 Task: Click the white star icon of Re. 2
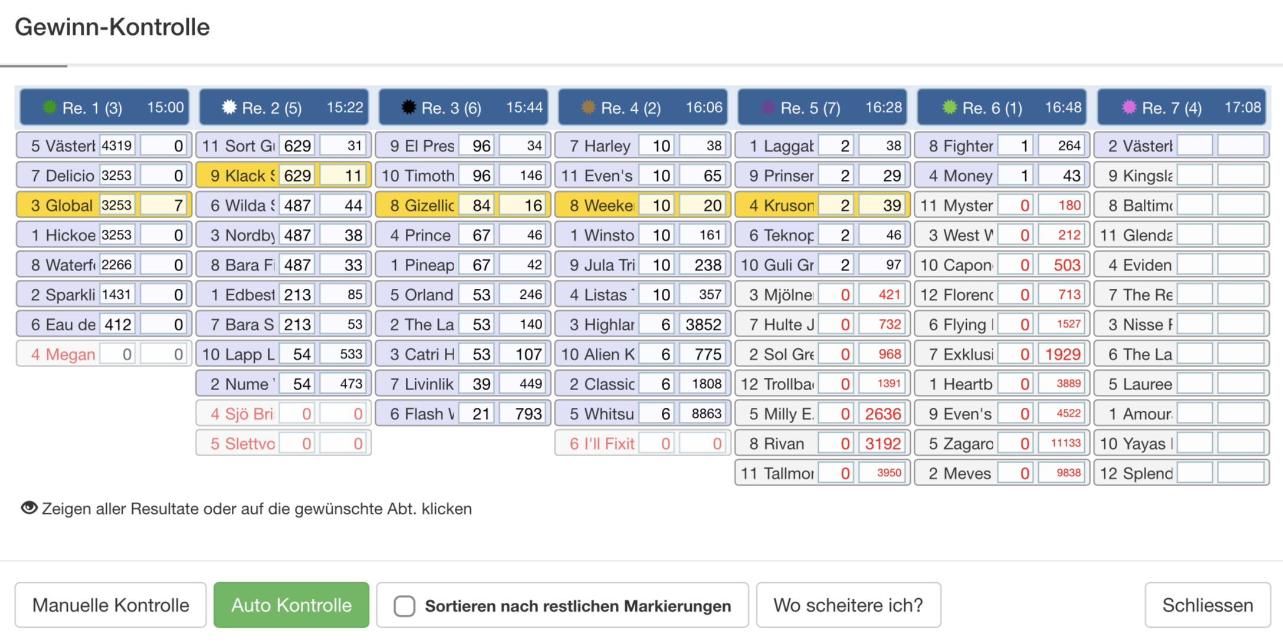(229, 107)
